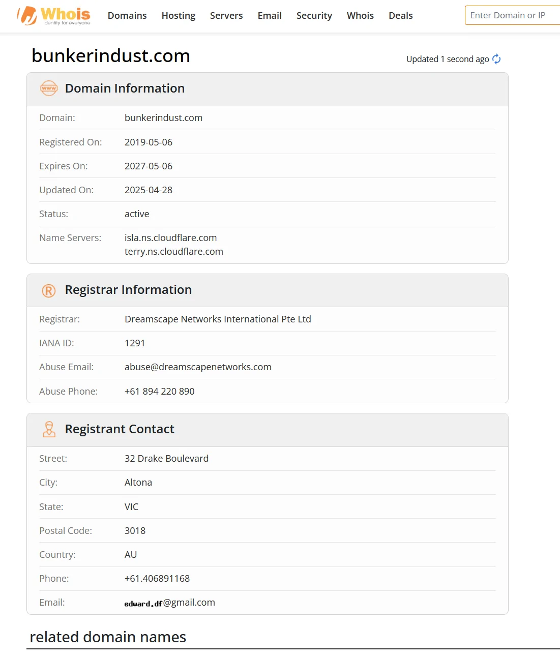This screenshot has height=657, width=560.
Task: Select the isla.ns.cloudflare.com name server
Action: coord(171,238)
